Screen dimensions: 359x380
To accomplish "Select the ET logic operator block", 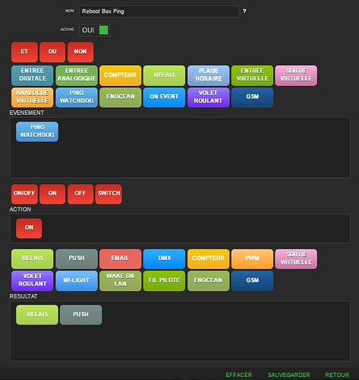I will click(x=24, y=52).
